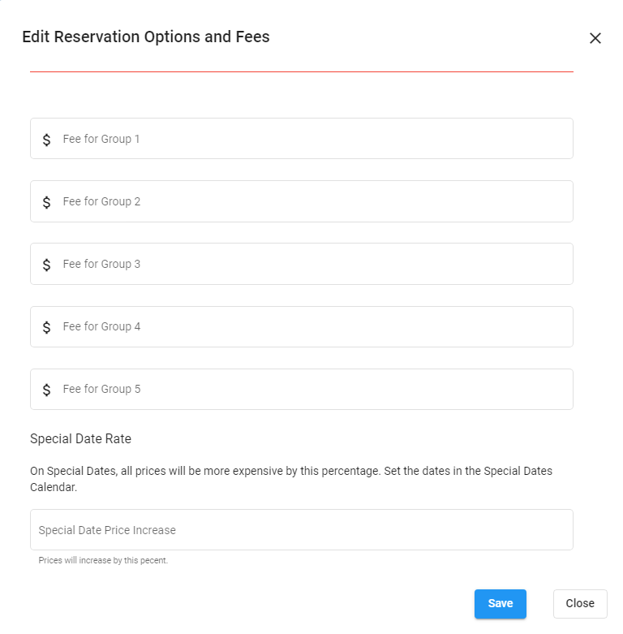
Task: Focus the Special Date Price Increase field
Action: [x=301, y=530]
